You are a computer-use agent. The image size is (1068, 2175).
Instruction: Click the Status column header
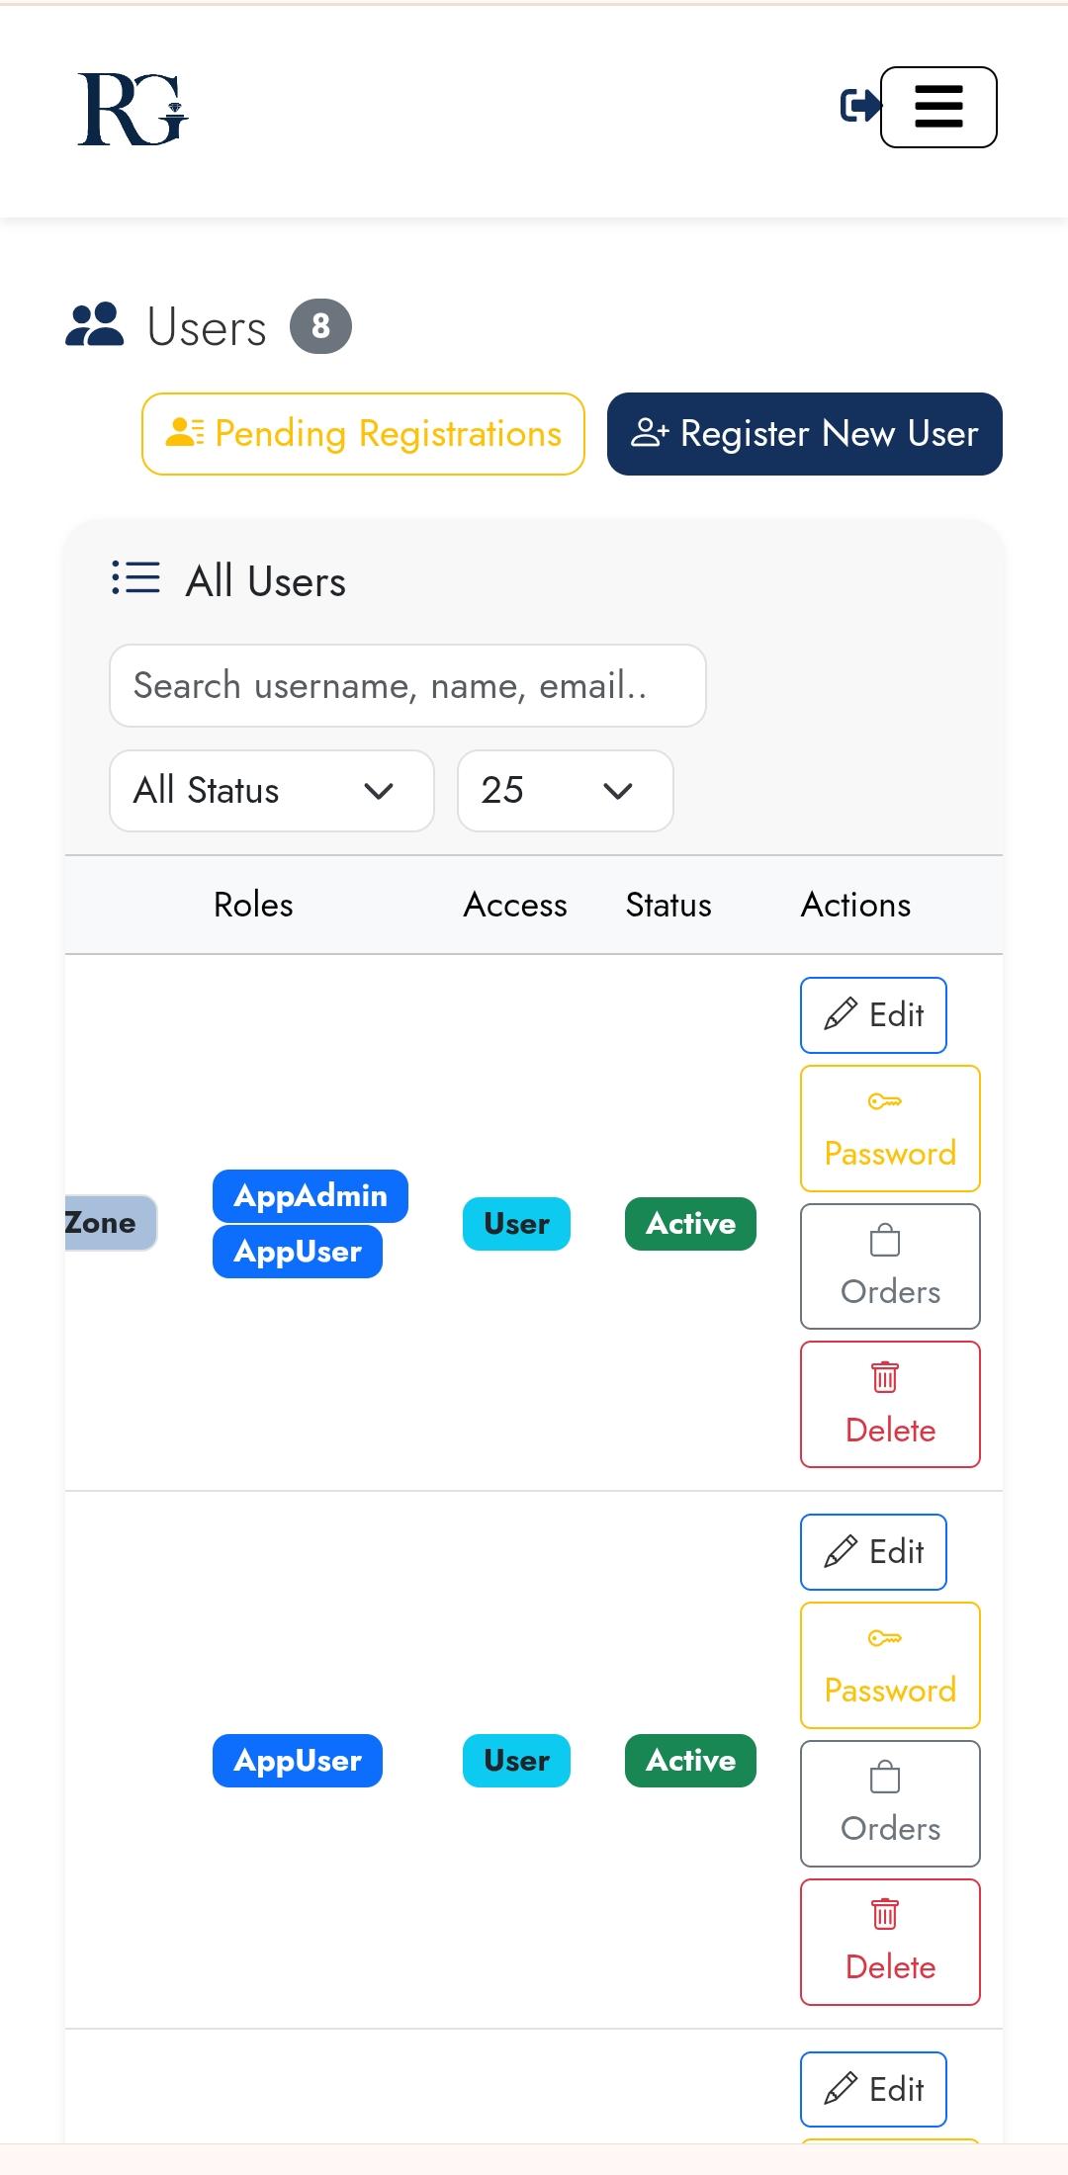[668, 905]
